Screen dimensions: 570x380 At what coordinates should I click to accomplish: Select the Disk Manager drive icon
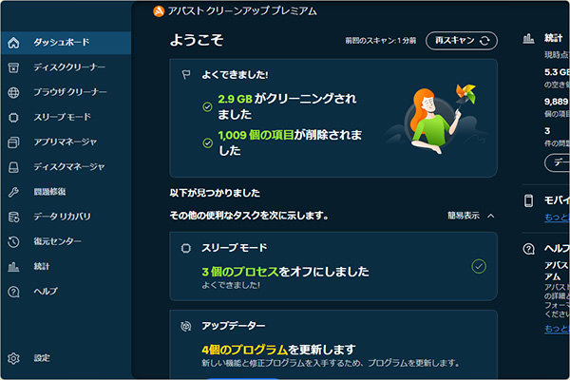(x=13, y=167)
